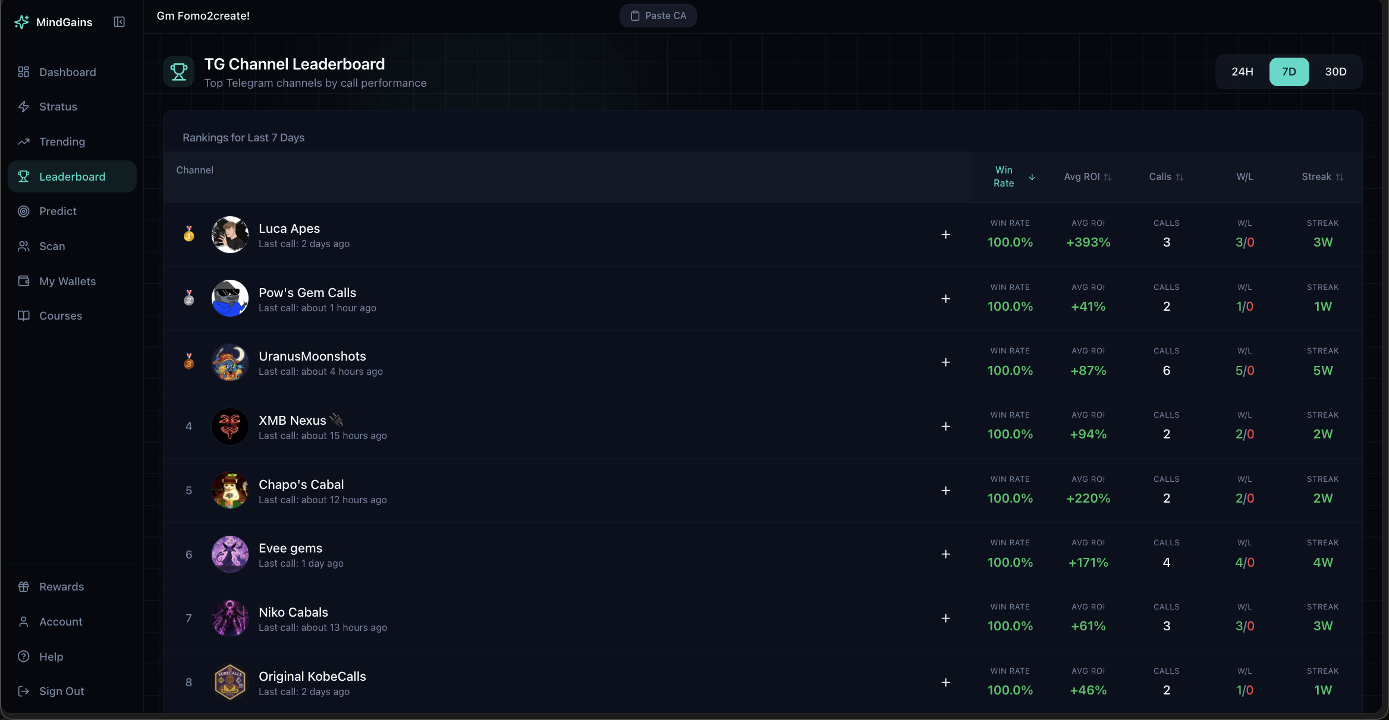This screenshot has width=1389, height=720.
Task: Switch to the 24H timeframe tab
Action: pyautogui.click(x=1242, y=71)
